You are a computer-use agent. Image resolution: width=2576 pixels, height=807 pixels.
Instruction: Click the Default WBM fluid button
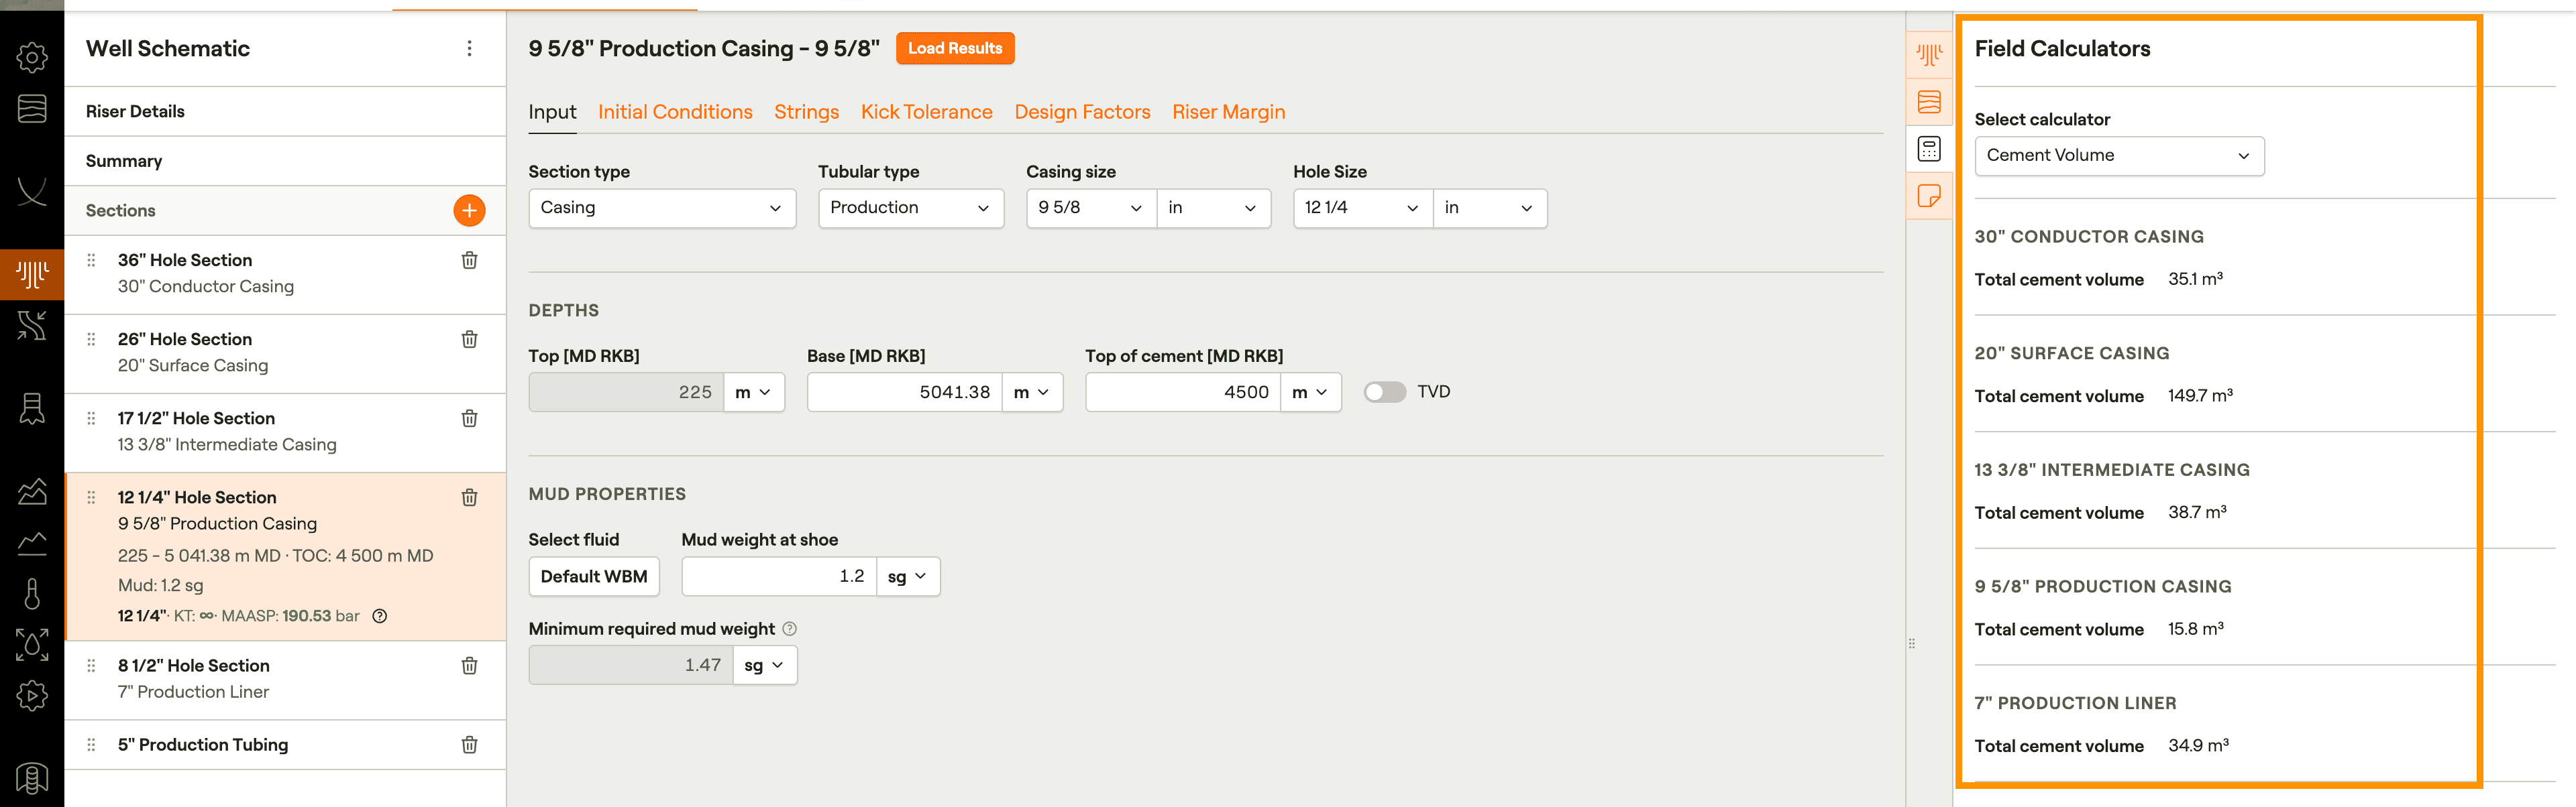point(593,577)
